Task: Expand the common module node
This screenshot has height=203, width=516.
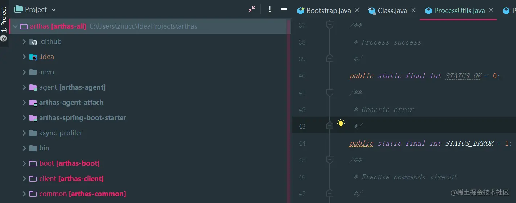Action: [24, 194]
